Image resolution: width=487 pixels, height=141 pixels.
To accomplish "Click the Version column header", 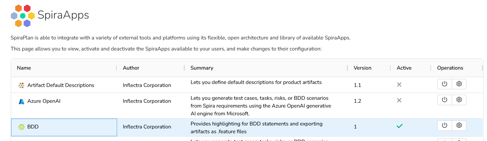I will coord(362,68).
